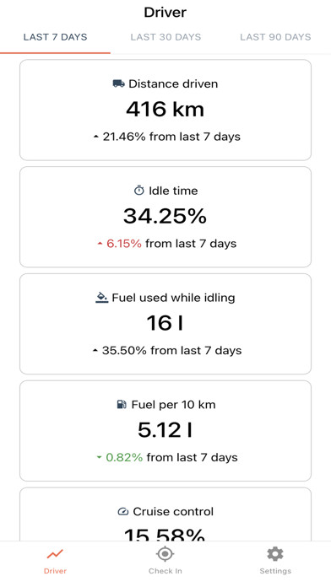The height and width of the screenshot is (587, 331).
Task: Tap the gas pump icon beside Fuel per 10 km
Action: (x=122, y=404)
